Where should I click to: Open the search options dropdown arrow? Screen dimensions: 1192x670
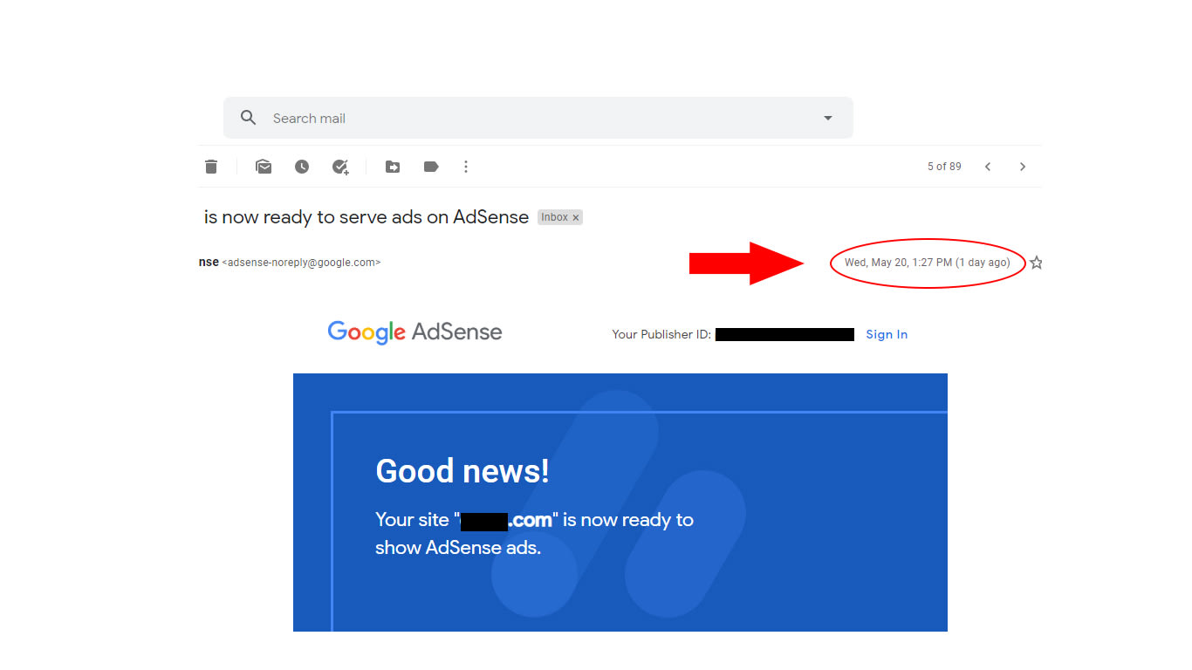(x=828, y=118)
